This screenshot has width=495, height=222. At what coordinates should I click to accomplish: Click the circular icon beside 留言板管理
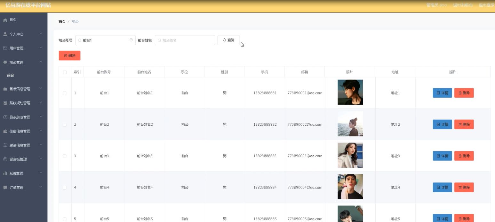click(5, 159)
